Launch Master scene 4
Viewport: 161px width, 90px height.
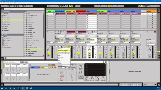tap(147, 19)
